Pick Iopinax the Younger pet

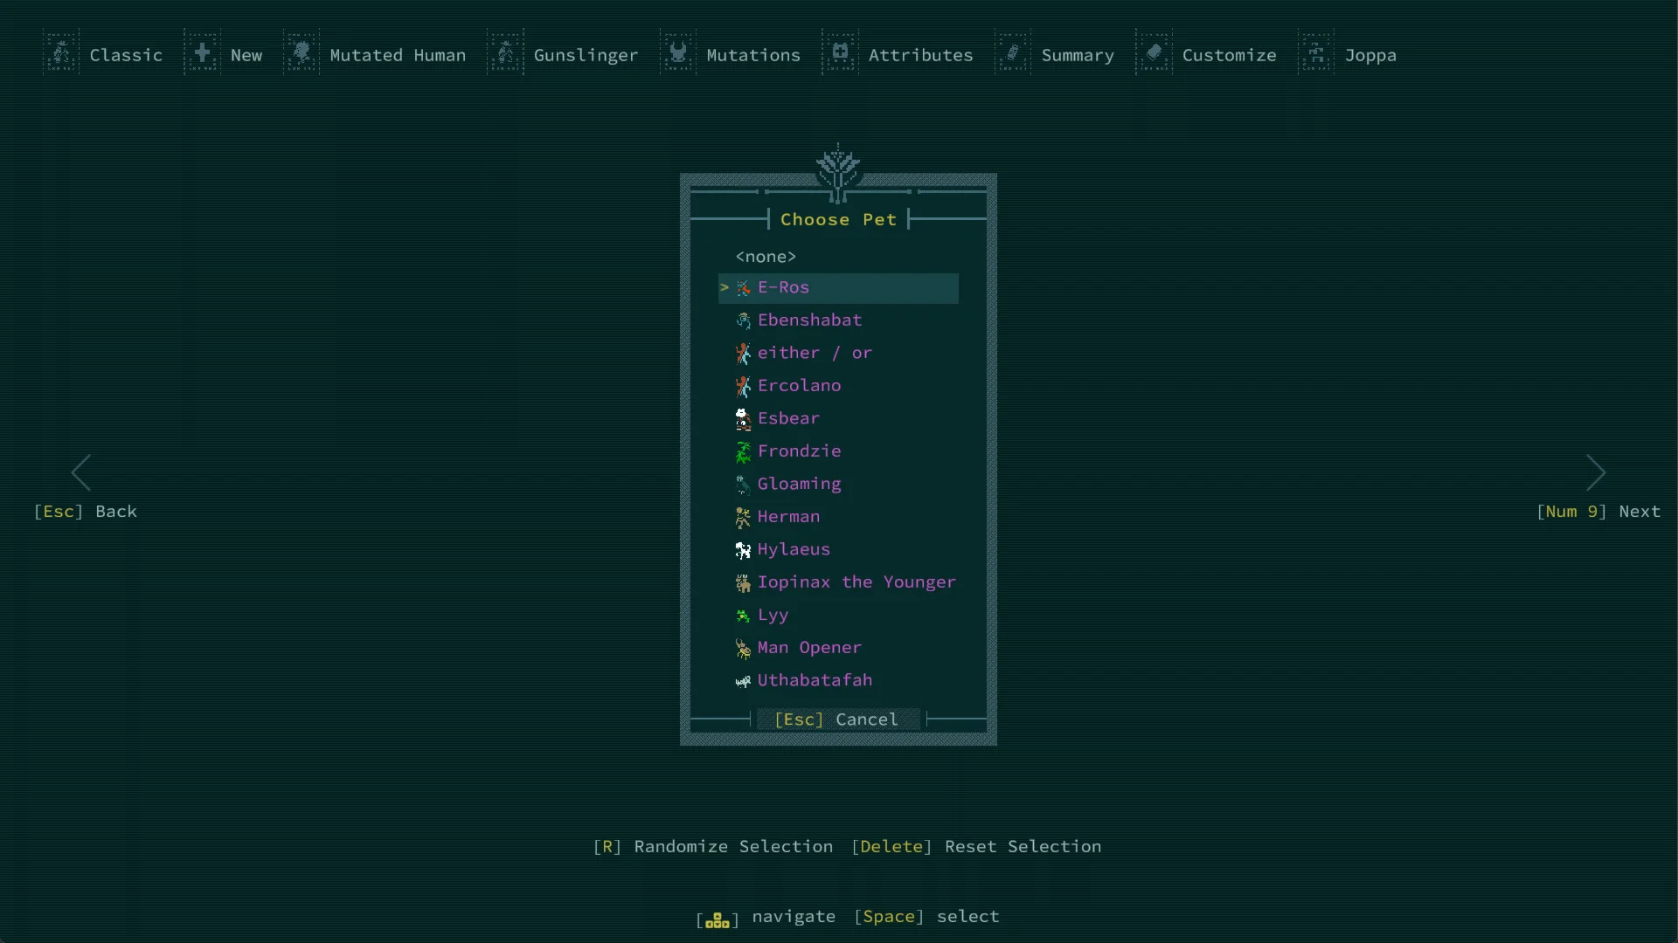(x=856, y=582)
